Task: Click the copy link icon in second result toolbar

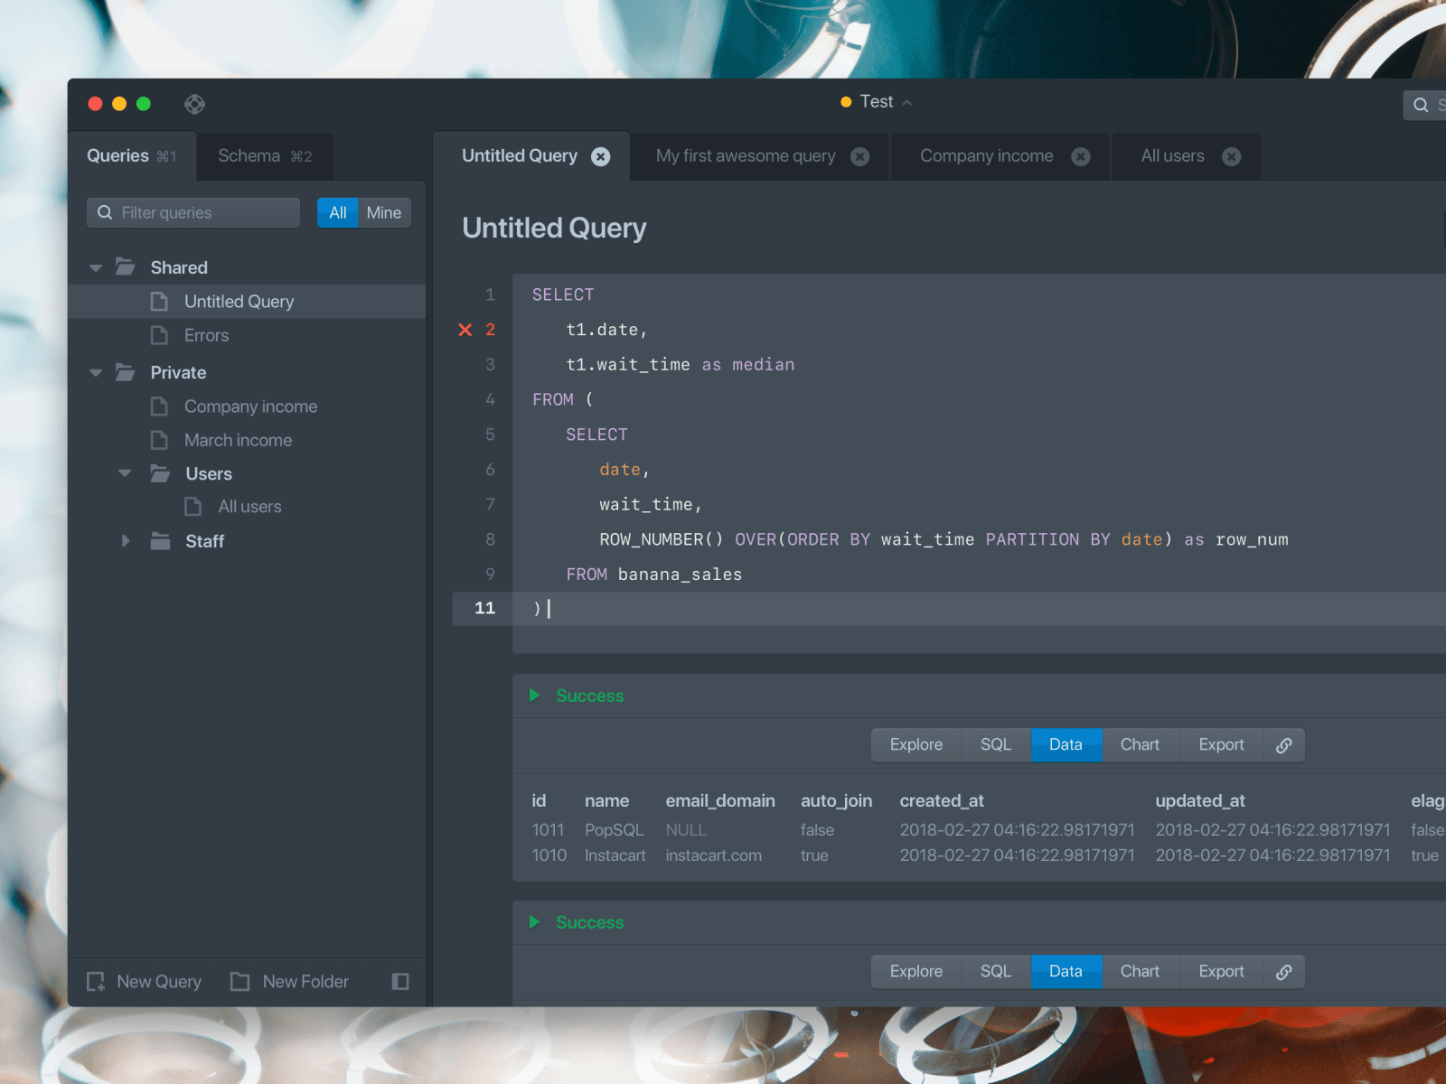Action: click(x=1283, y=972)
